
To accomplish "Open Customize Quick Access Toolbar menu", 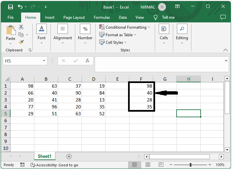I will [x=46, y=7].
